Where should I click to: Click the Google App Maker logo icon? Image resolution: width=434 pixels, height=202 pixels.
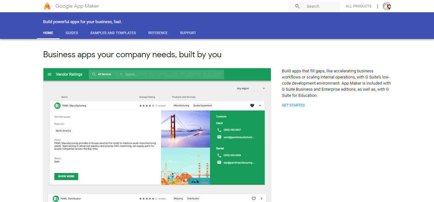click(x=47, y=6)
